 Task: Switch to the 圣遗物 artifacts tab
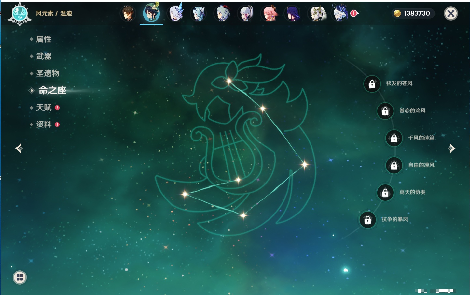pos(48,73)
